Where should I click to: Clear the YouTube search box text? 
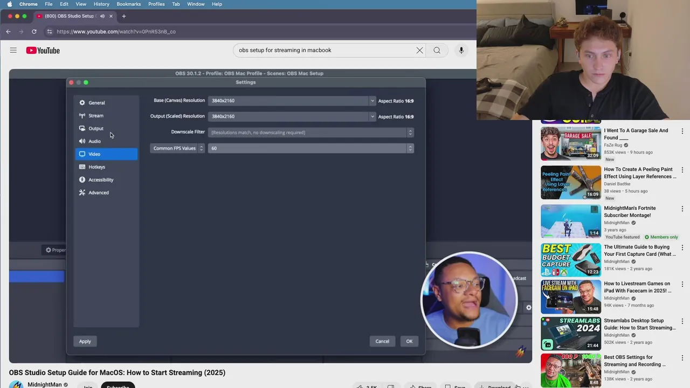tap(419, 50)
